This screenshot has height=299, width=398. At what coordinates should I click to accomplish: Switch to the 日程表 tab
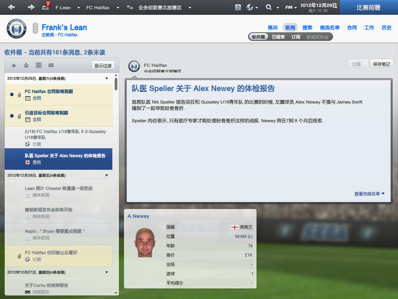pyautogui.click(x=278, y=37)
